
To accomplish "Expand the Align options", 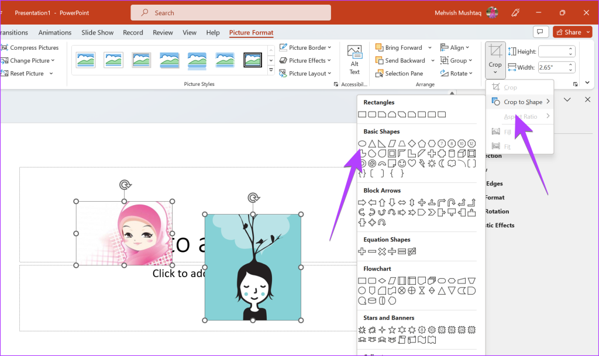I will click(x=455, y=47).
